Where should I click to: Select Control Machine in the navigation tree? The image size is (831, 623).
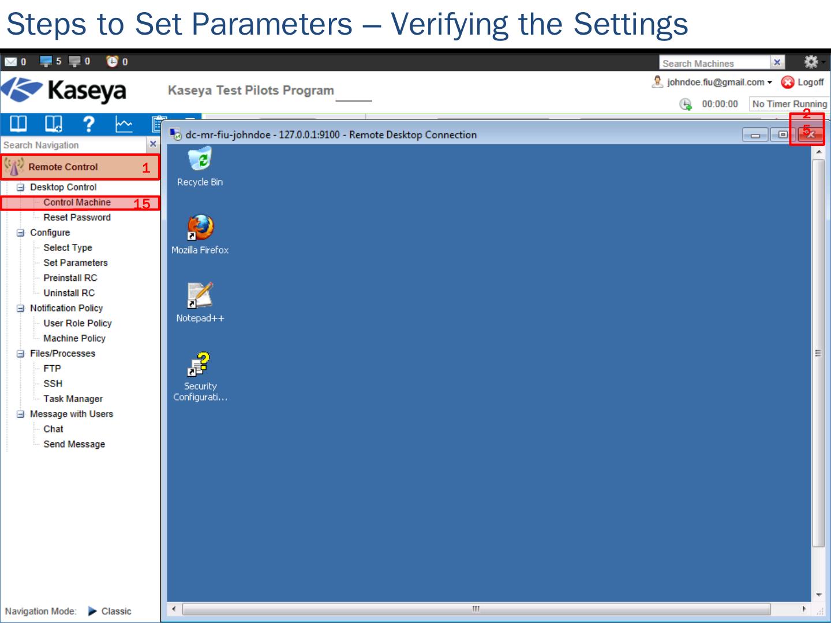[x=77, y=202]
